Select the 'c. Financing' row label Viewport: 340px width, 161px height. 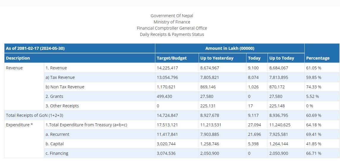57,153
